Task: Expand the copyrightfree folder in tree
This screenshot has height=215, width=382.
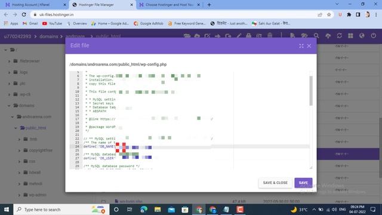Action: [19, 150]
